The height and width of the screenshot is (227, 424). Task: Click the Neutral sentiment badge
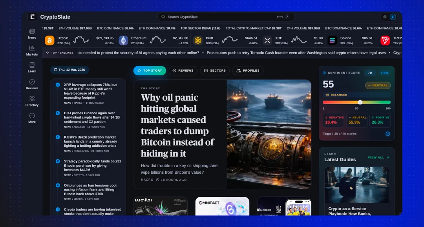[378, 85]
